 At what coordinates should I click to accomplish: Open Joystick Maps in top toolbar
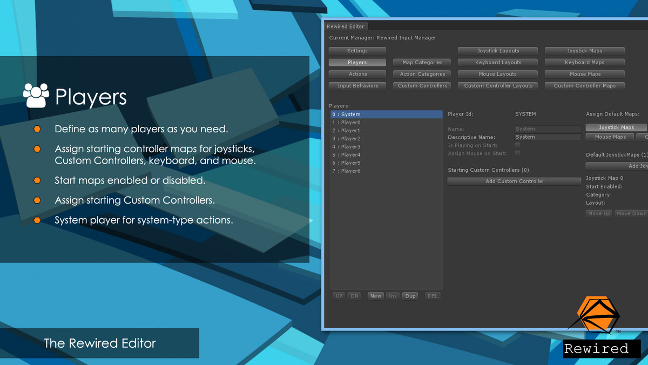pos(584,51)
